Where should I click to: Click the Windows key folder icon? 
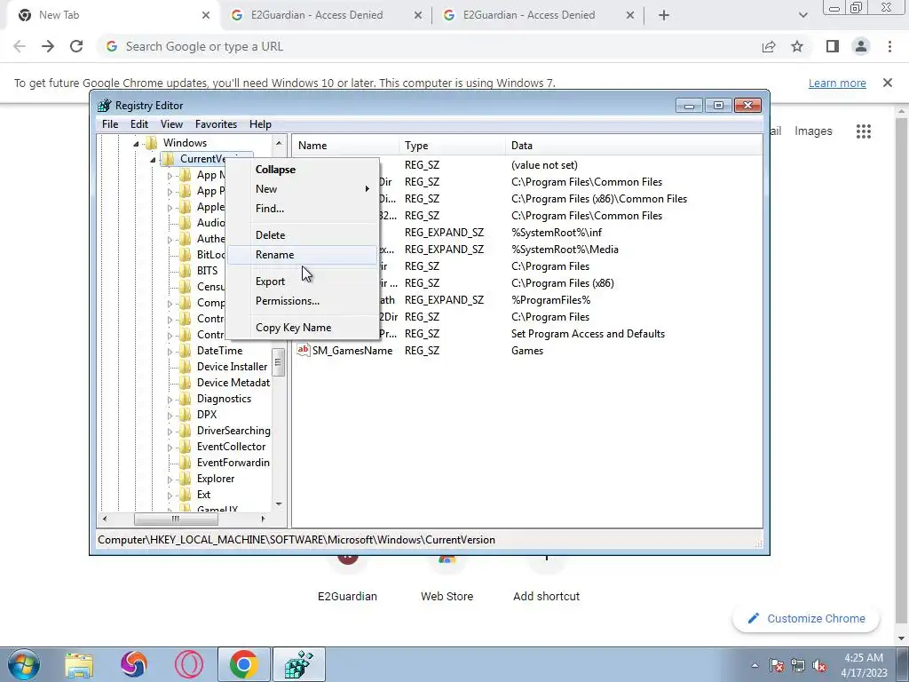151,143
